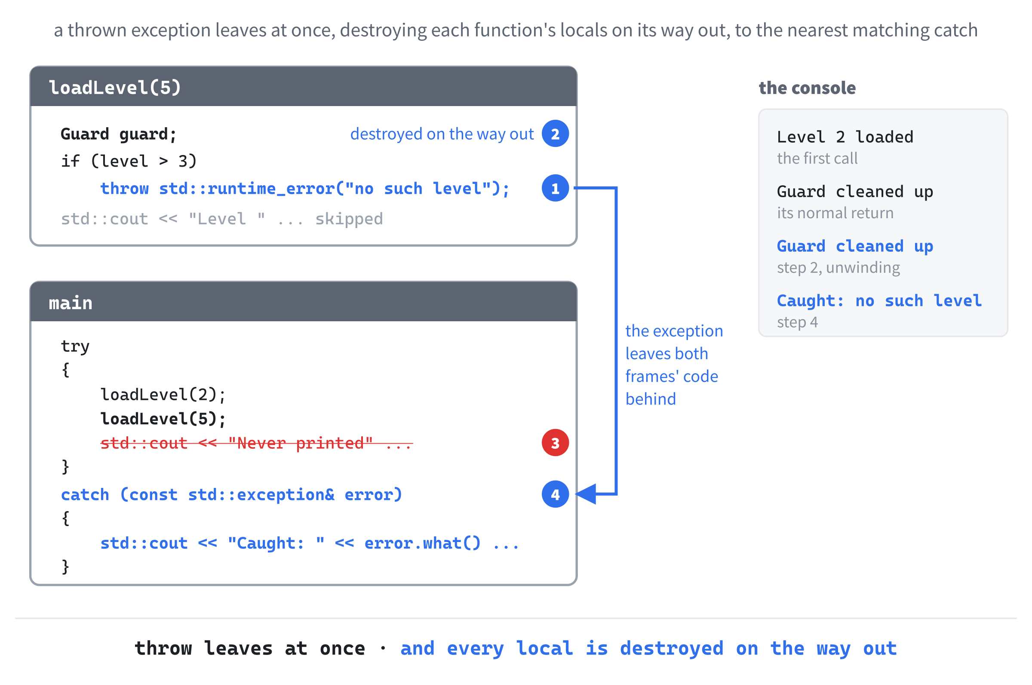1032x685 pixels.
Task: Click the 'the first call' caption
Action: point(817,158)
